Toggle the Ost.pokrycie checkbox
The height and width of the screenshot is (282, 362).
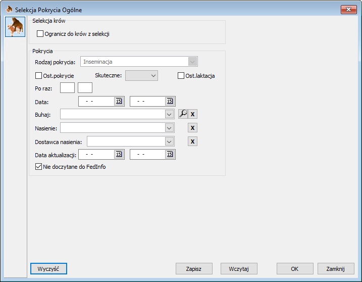(39, 76)
